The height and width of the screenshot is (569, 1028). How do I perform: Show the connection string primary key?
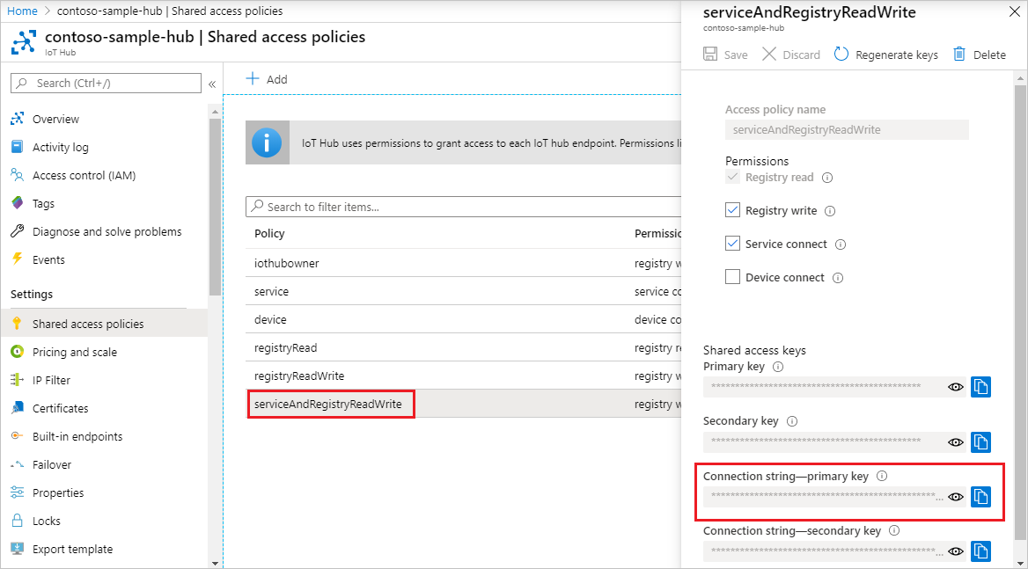point(956,497)
